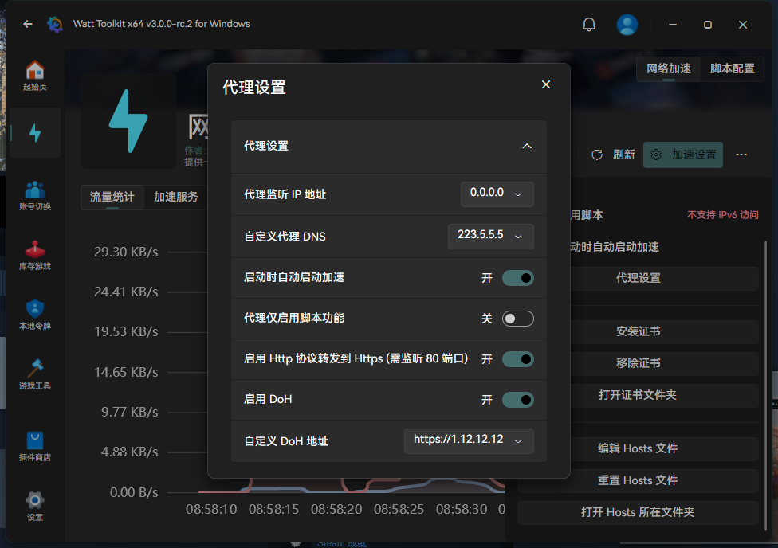Click the large lightning plugin thumbnail

(128, 121)
